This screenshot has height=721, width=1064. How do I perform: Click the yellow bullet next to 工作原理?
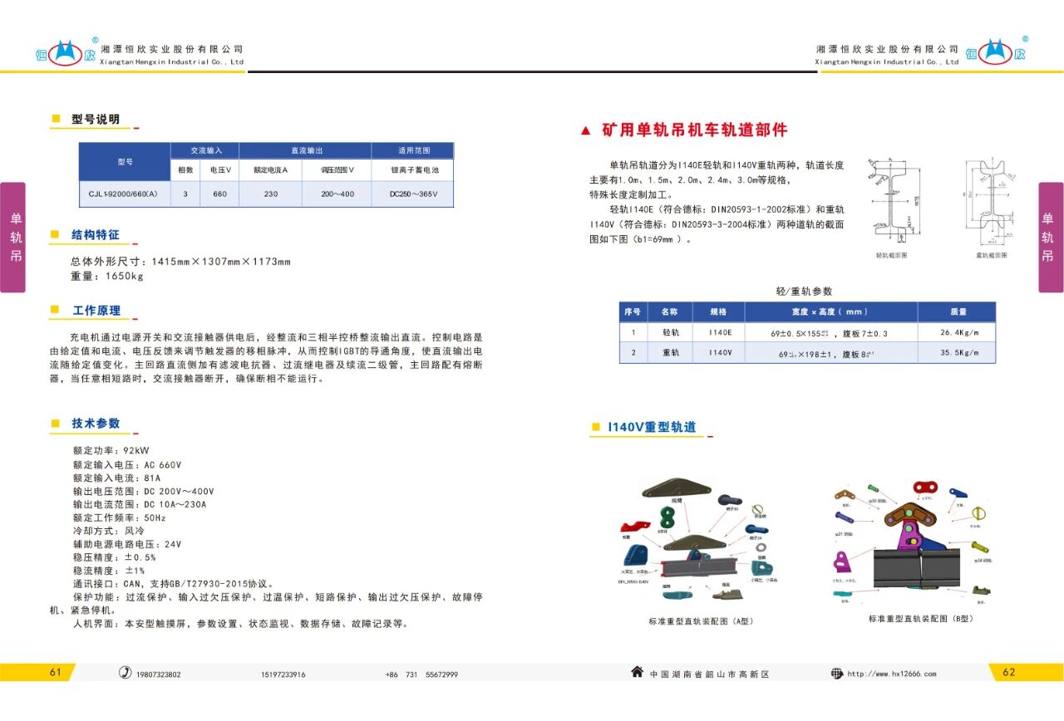[56, 310]
